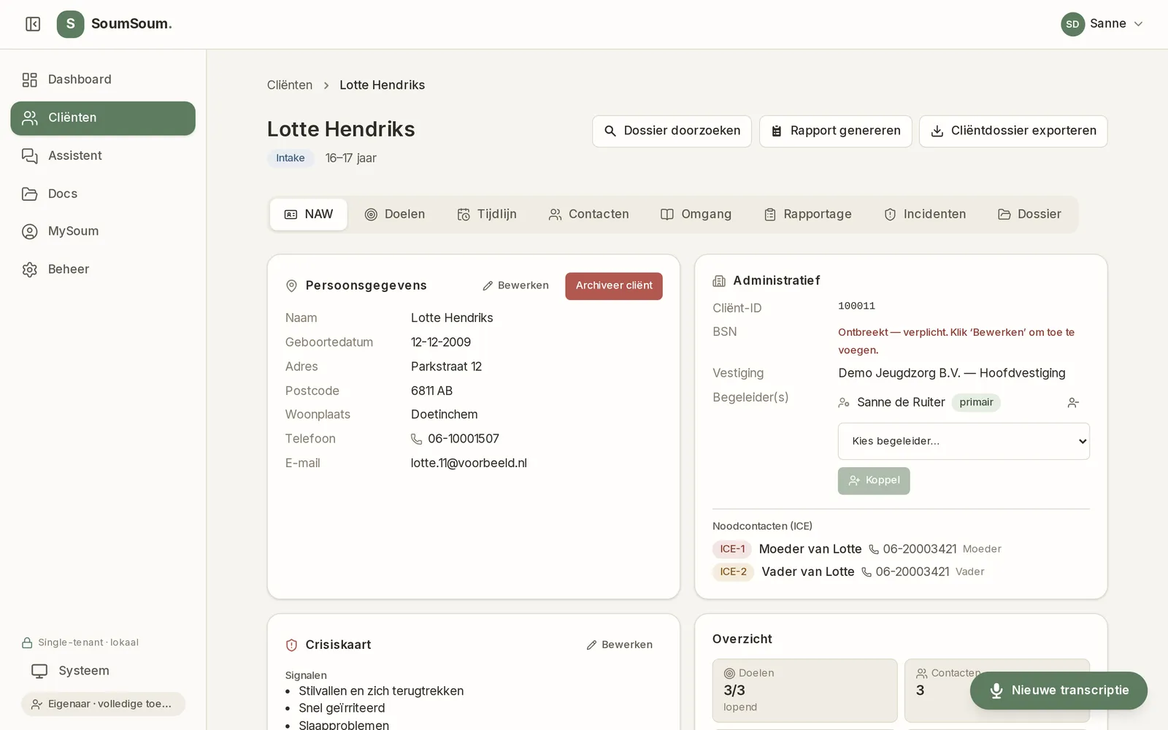Click phone icon for Moeder van Lotte
Image resolution: width=1168 pixels, height=730 pixels.
click(874, 550)
